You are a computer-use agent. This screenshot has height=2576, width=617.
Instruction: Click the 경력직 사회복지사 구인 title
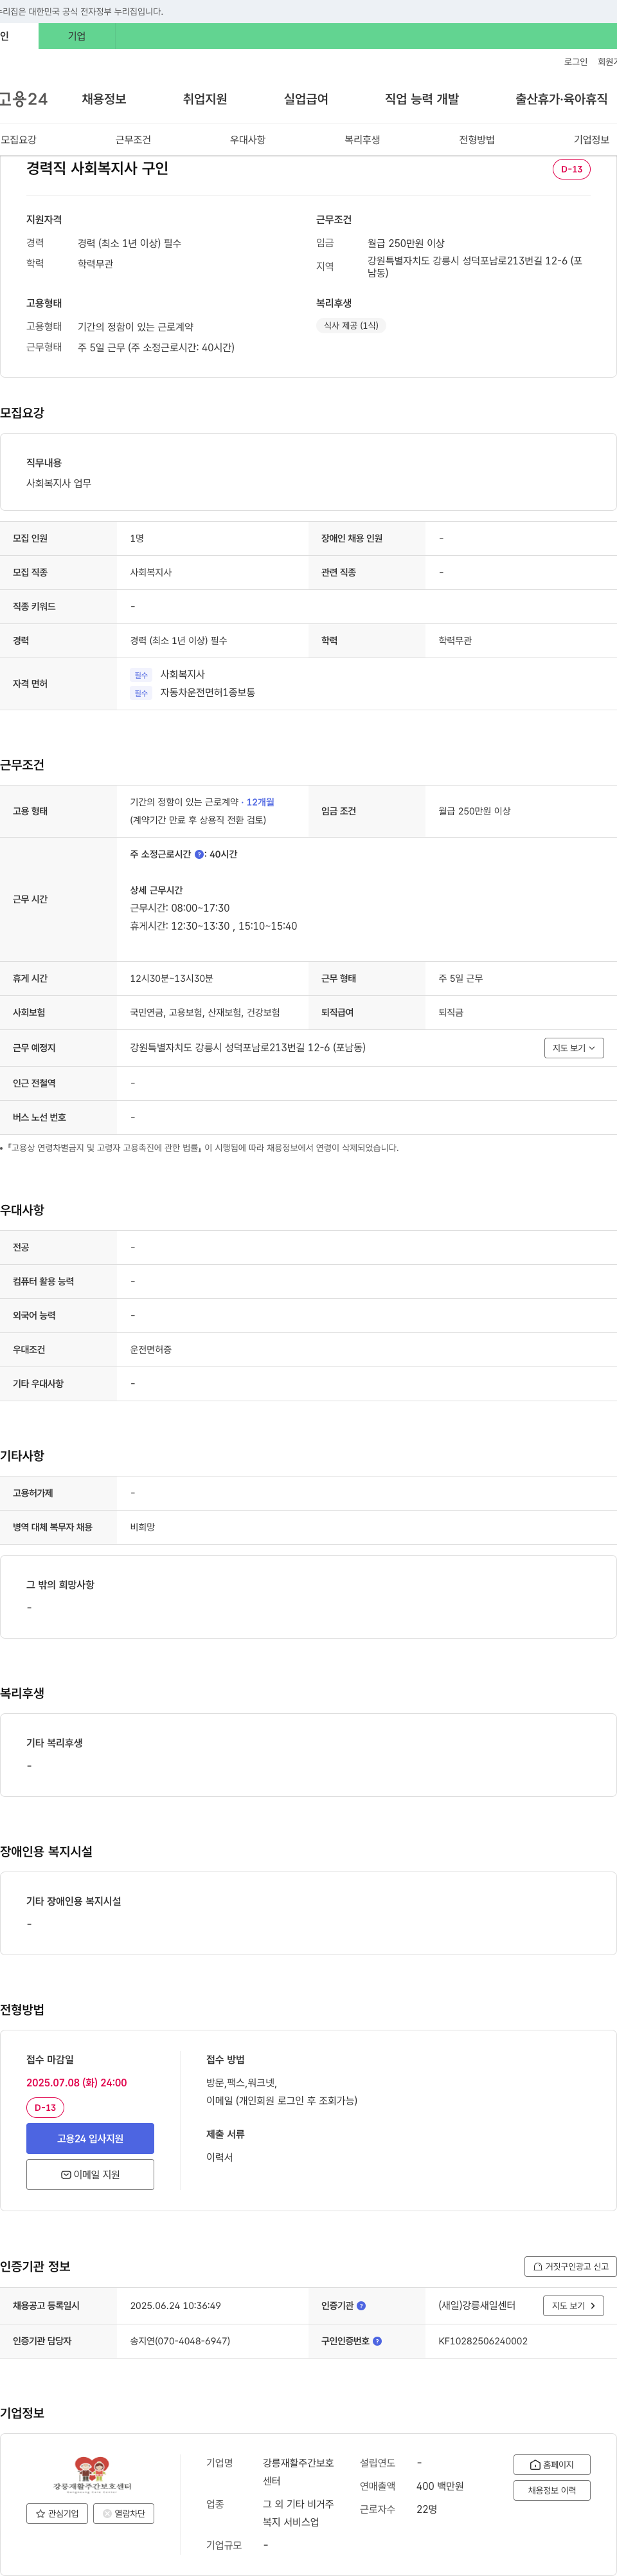point(97,169)
